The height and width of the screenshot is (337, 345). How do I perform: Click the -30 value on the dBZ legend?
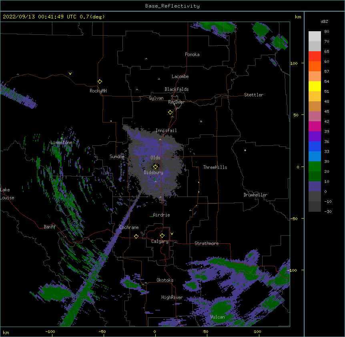coord(328,211)
